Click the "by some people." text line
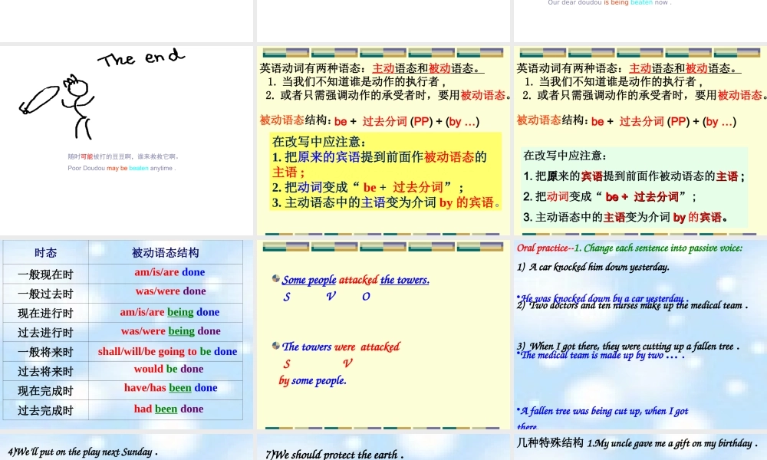The width and height of the screenshot is (767, 460). tap(312, 380)
